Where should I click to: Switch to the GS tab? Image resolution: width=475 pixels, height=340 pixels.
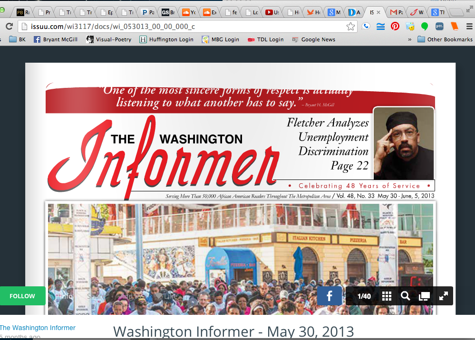coord(168,12)
